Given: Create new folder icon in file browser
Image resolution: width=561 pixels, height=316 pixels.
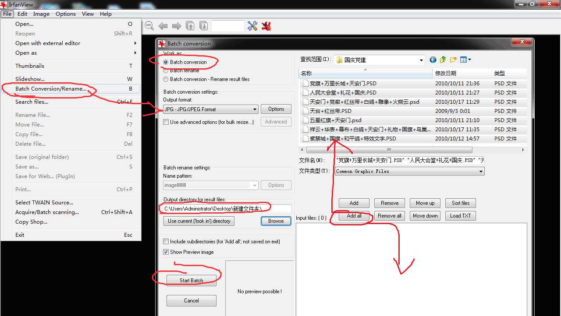Looking at the screenshot, I should coord(453,60).
